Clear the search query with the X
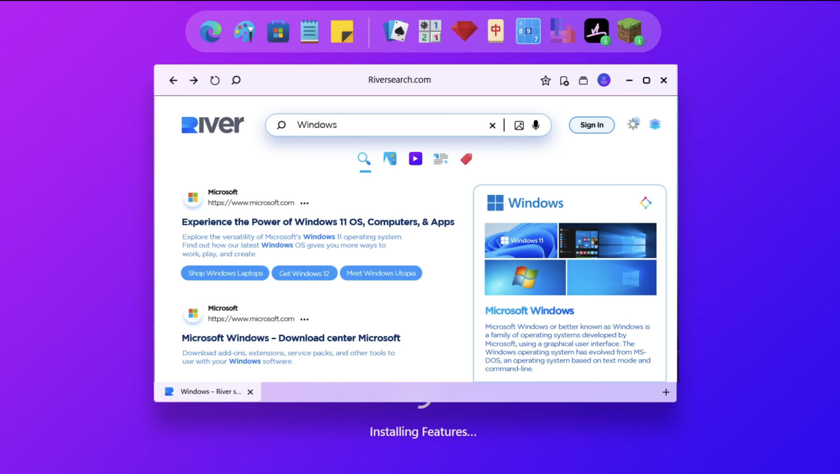Image resolution: width=840 pixels, height=474 pixels. coord(492,125)
